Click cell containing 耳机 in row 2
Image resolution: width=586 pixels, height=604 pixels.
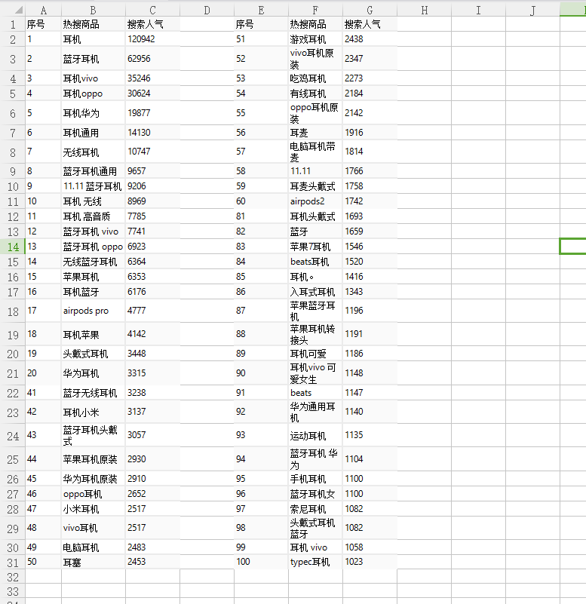pos(94,39)
